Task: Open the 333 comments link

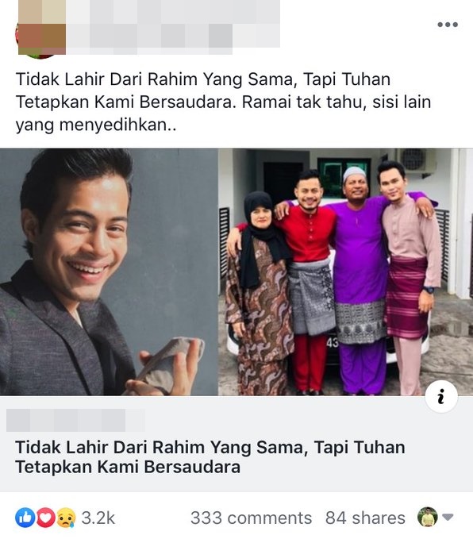Action: (x=252, y=518)
